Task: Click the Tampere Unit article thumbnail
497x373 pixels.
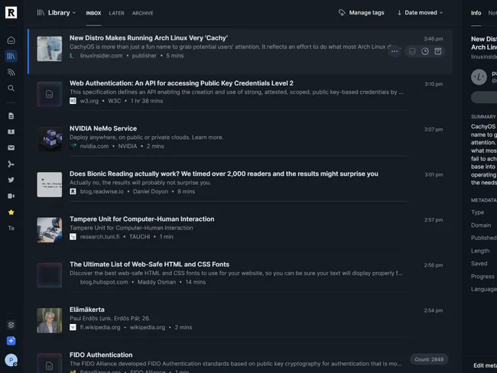Action: tap(50, 230)
